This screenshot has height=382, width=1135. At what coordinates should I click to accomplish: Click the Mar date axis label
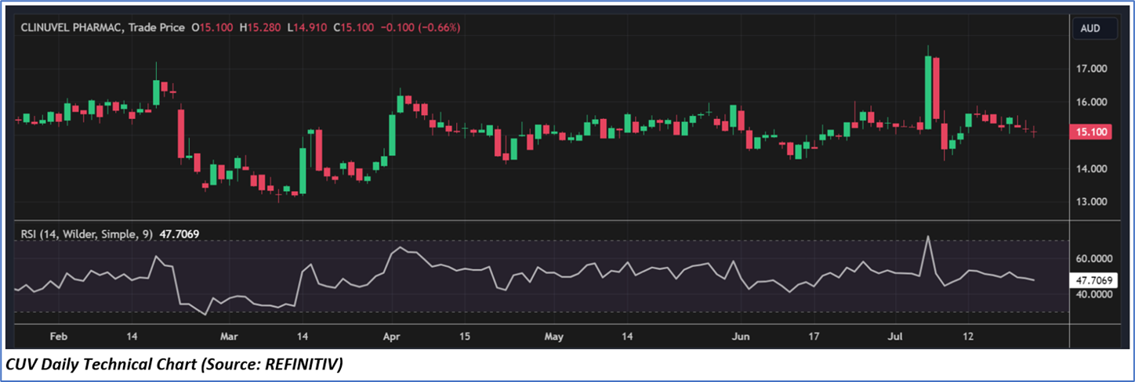[x=228, y=337]
